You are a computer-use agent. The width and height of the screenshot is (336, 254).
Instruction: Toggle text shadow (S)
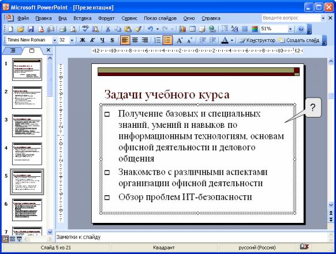(112, 40)
